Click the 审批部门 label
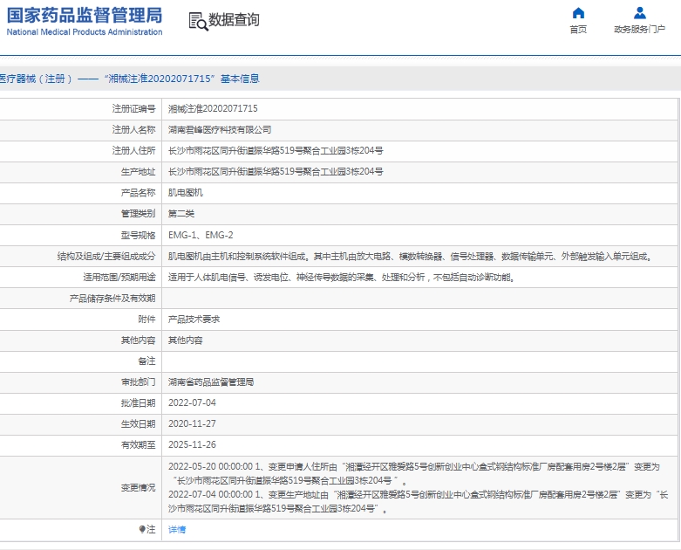The height and width of the screenshot is (550, 681). tap(138, 382)
